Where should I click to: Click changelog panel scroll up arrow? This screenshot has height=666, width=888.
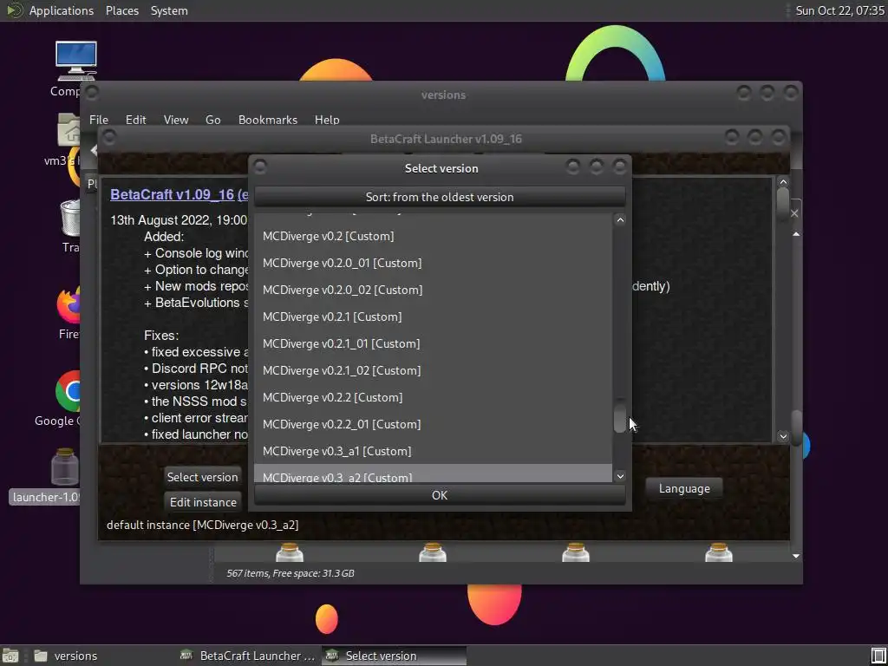[x=783, y=182]
